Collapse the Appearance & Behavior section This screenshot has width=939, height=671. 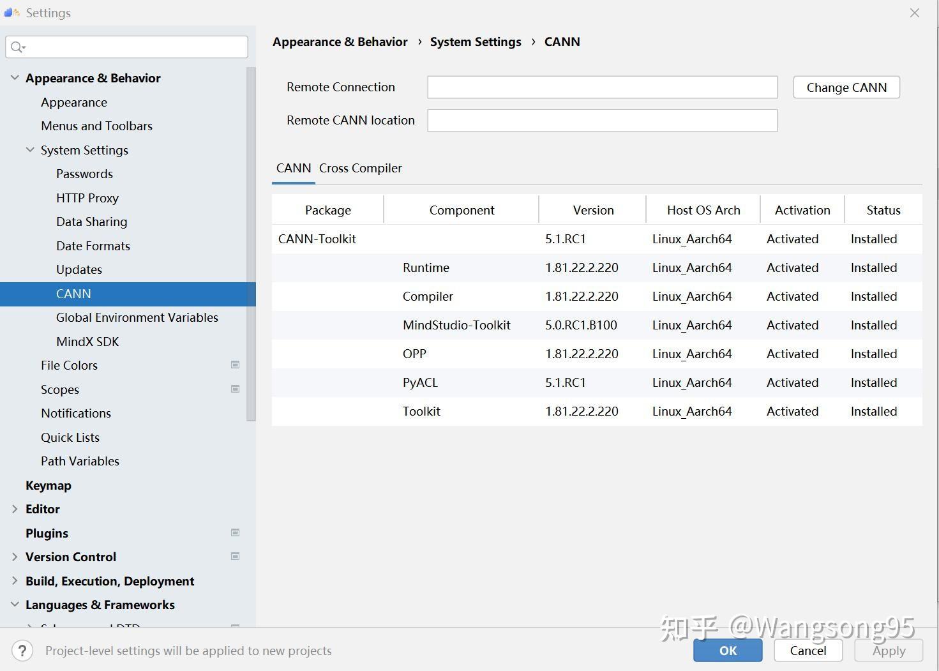pos(15,78)
